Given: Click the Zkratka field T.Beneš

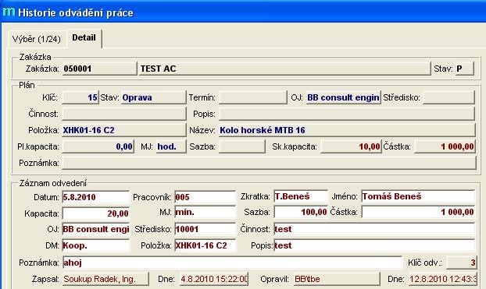Looking at the screenshot, I should point(301,196).
